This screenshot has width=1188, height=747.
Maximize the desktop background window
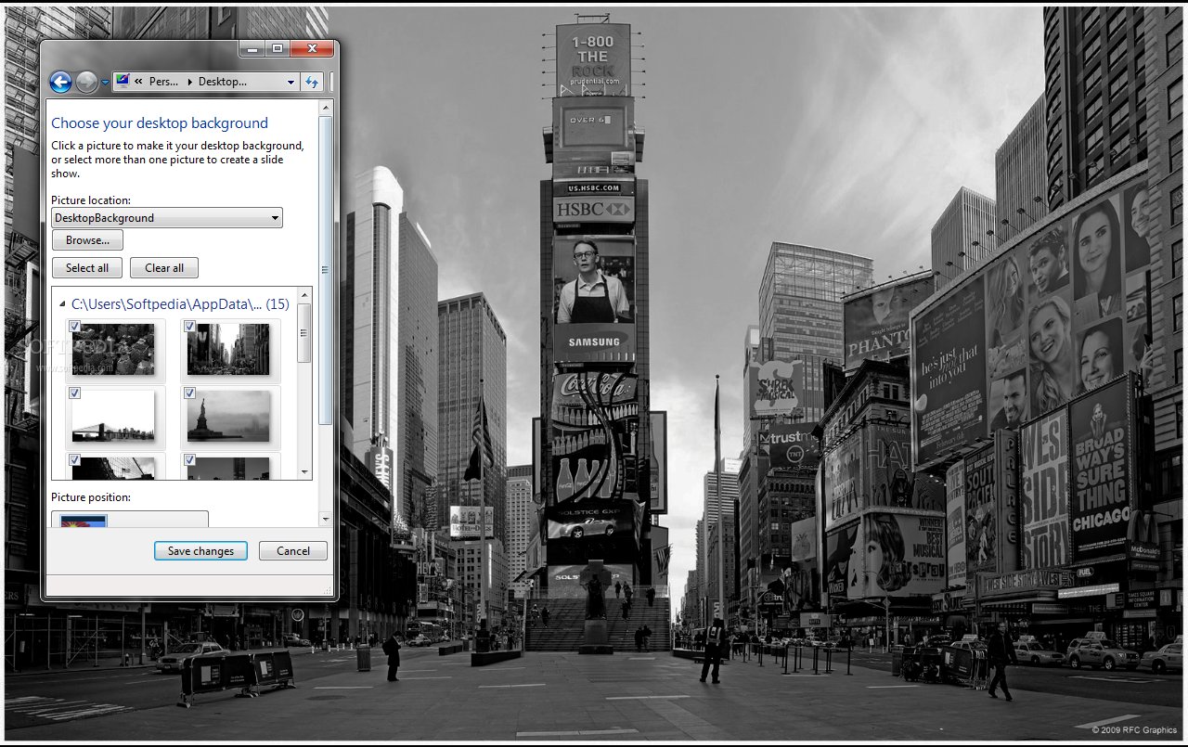(x=276, y=48)
